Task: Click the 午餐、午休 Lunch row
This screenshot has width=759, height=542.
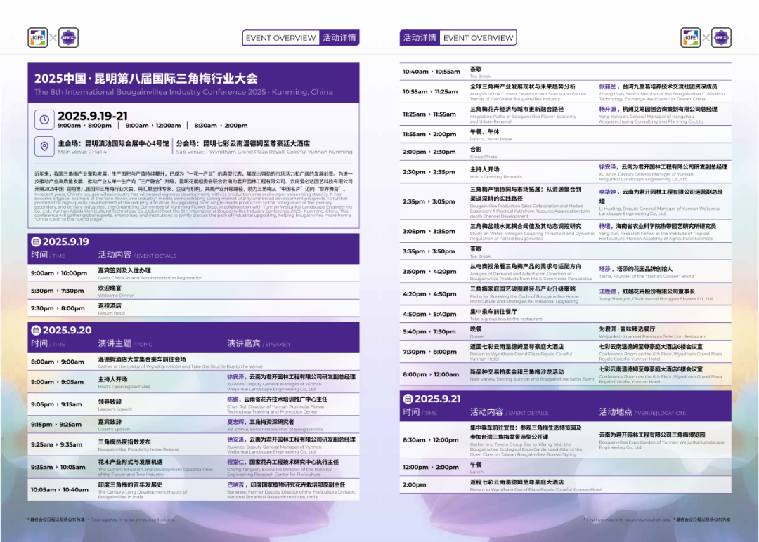Action: 565,134
